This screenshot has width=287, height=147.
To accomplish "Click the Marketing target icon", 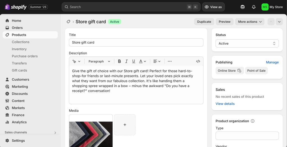I will [7, 87].
